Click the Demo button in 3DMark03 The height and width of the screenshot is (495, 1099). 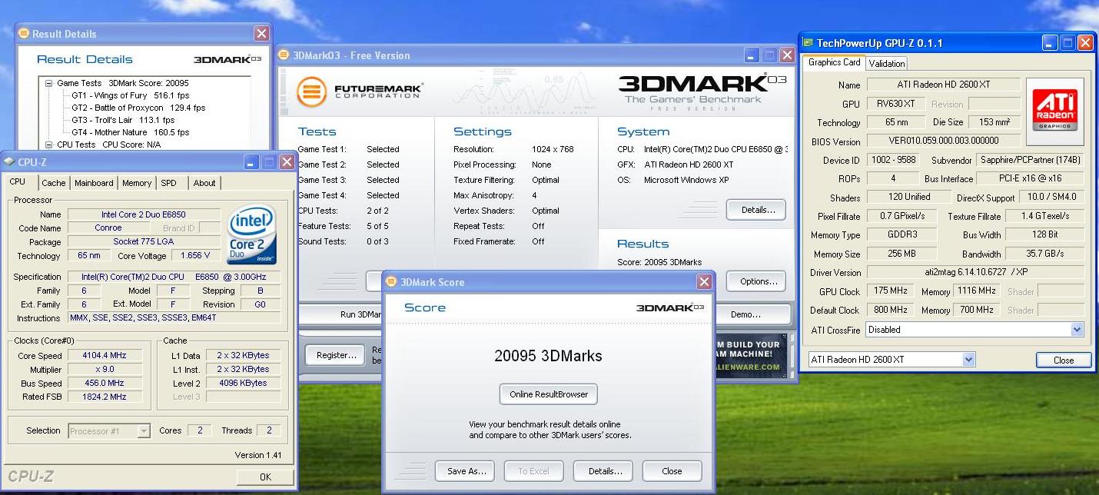752,314
